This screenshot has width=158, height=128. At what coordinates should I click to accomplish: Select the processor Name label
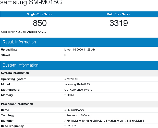pos(5,110)
